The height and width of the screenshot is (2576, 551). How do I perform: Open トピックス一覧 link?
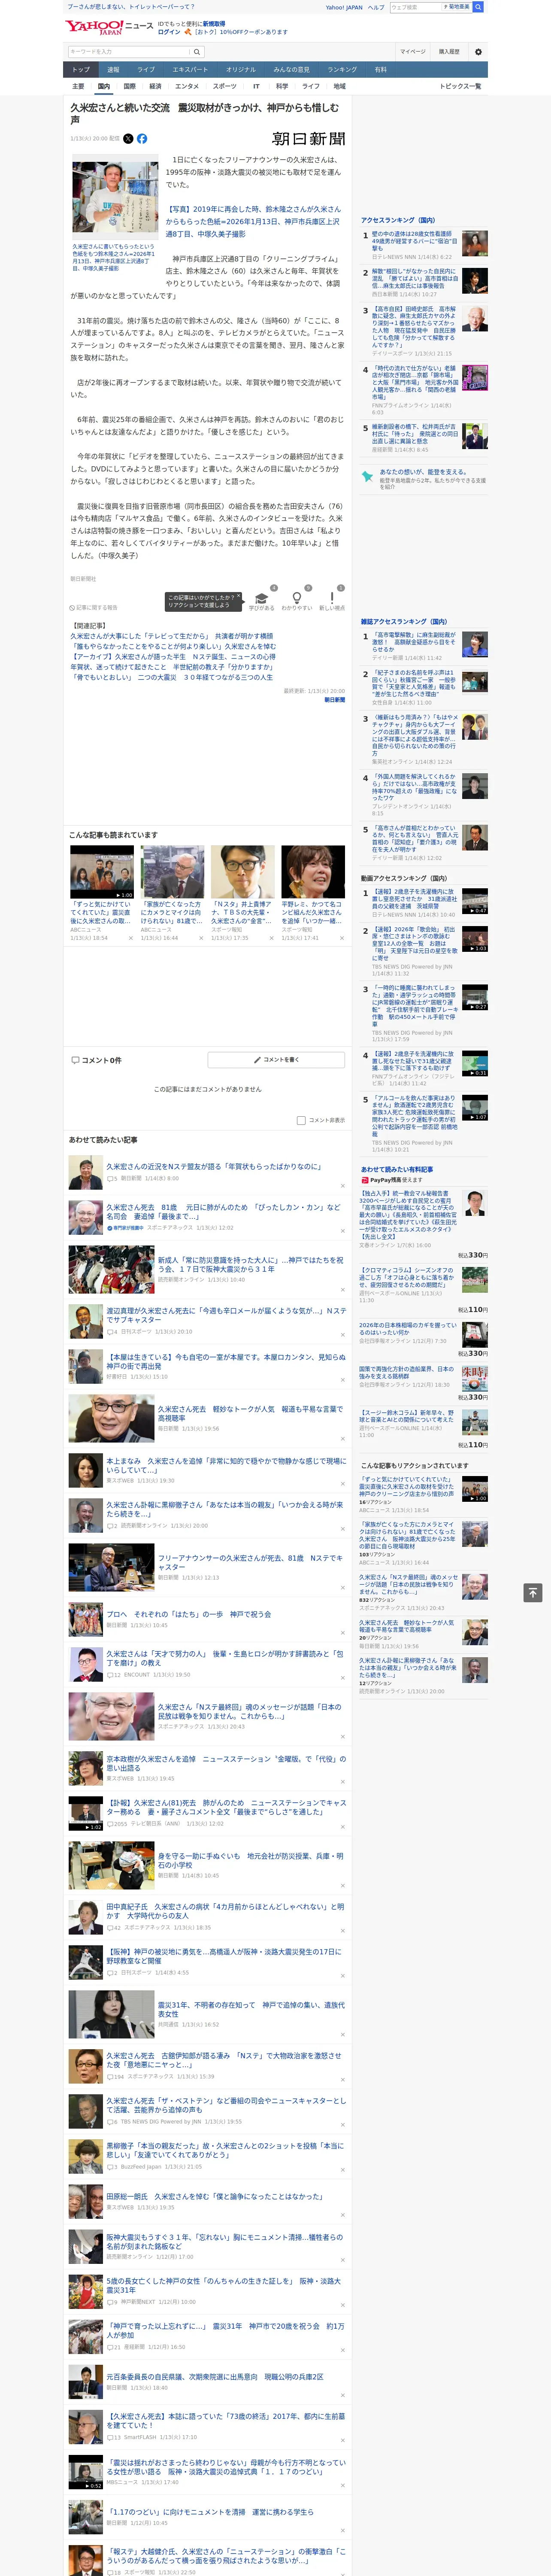460,86
